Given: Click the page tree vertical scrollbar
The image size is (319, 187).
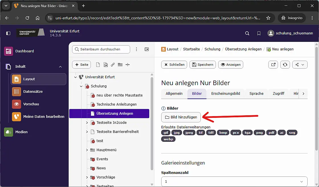Looking at the screenshot, I should click(152, 123).
